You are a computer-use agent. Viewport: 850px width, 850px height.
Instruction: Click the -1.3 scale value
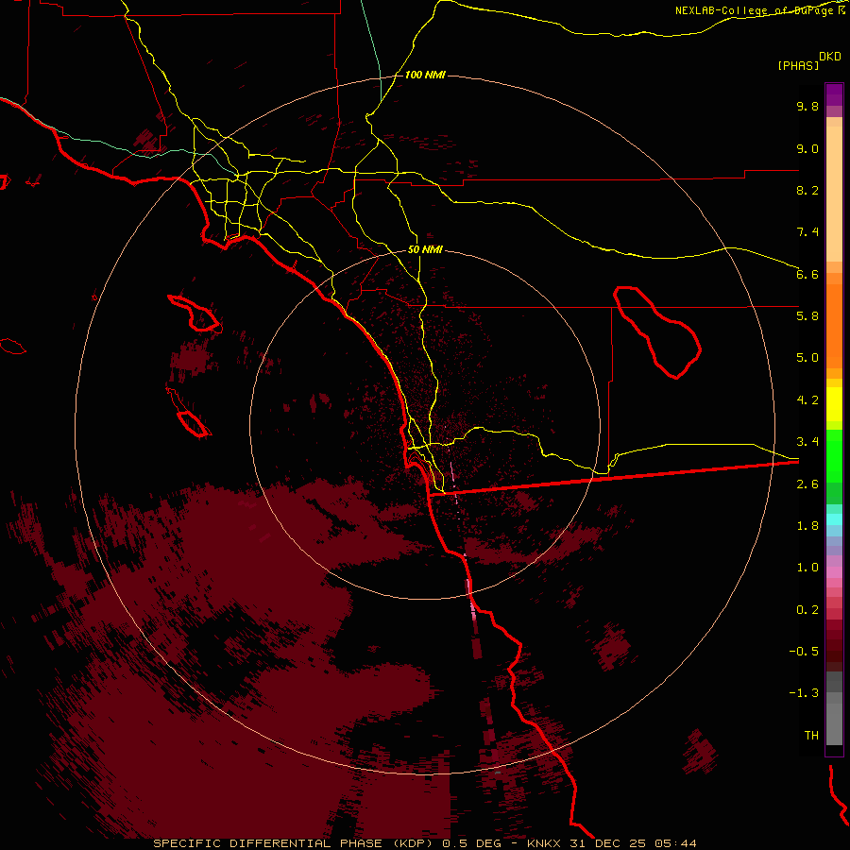[804, 693]
